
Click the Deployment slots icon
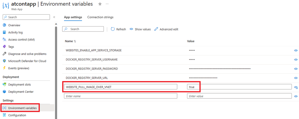[4, 84]
